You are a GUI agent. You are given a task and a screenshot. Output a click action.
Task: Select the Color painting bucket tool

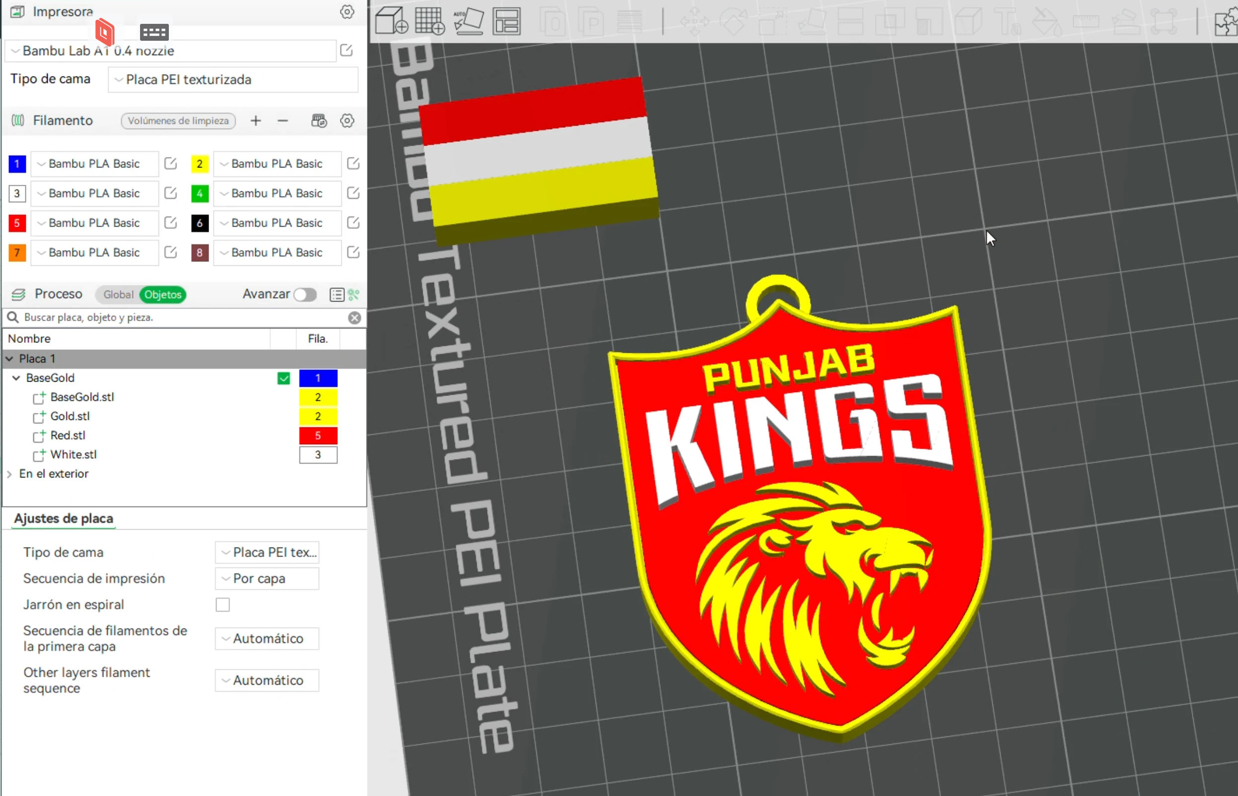[1047, 22]
